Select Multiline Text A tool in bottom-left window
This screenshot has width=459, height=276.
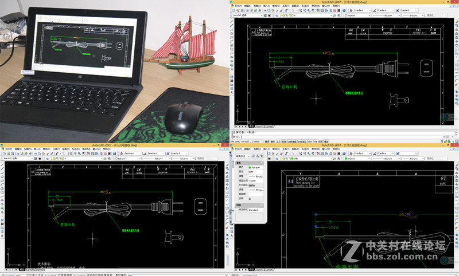2,236
